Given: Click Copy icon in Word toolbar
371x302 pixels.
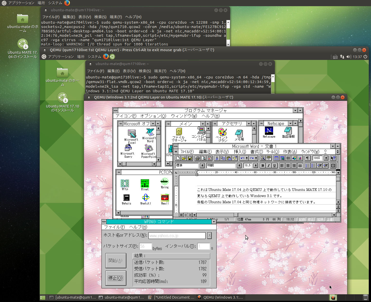Looking at the screenshot, I should (x=223, y=158).
